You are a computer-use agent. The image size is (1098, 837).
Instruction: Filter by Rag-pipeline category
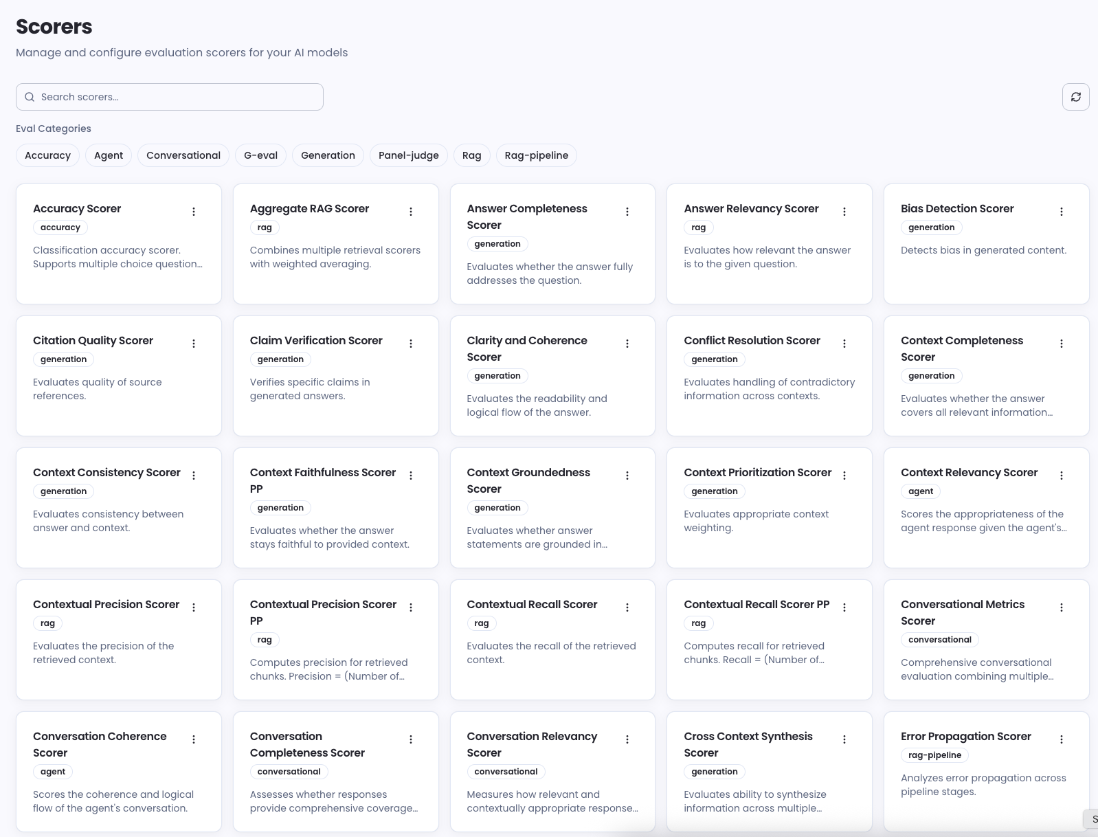(x=536, y=155)
